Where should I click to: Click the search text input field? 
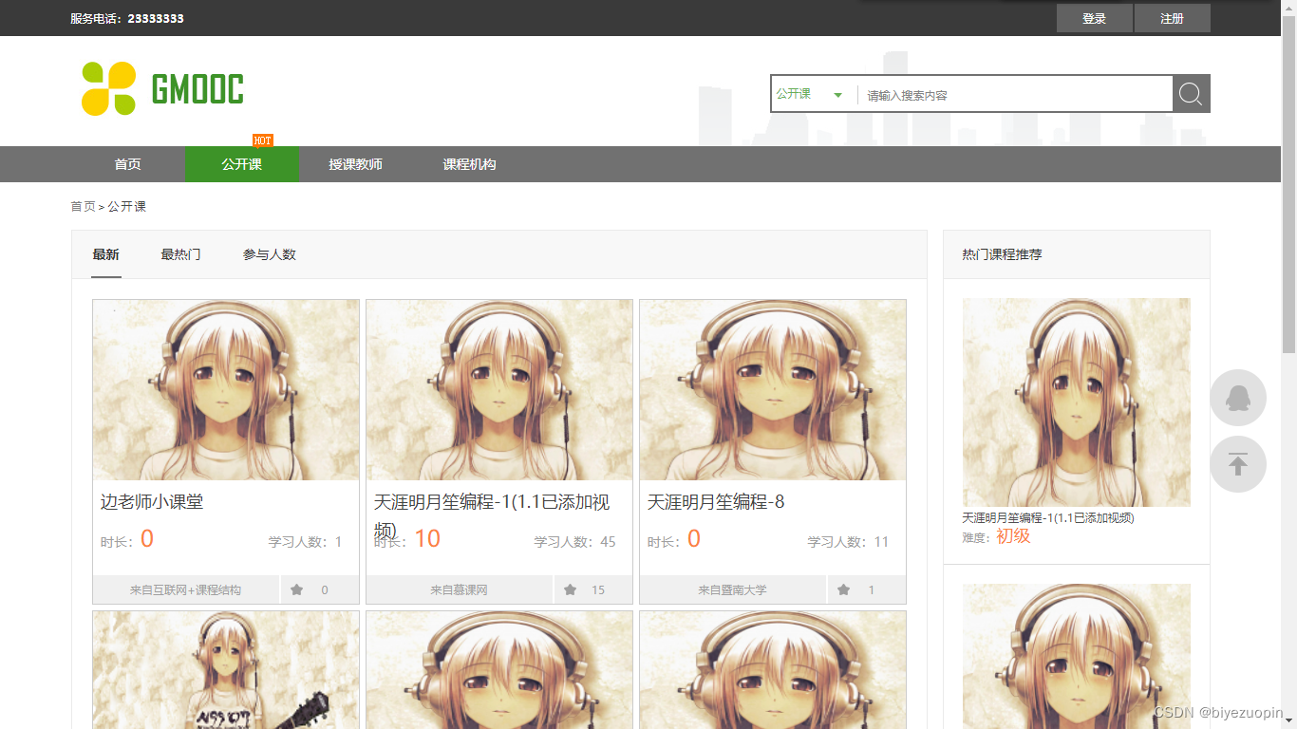click(x=1015, y=94)
